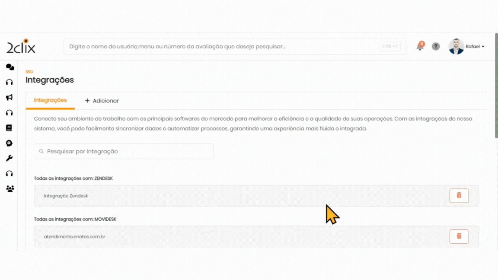Delete the atendimento.enotas.com.br integration

(459, 236)
